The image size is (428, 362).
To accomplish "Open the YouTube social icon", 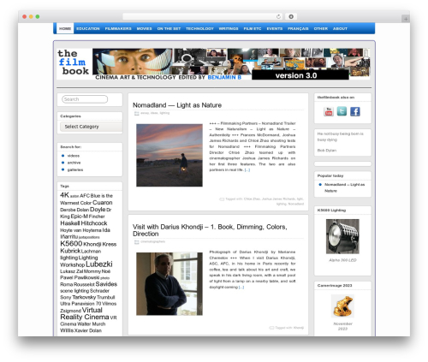I will [329, 111].
